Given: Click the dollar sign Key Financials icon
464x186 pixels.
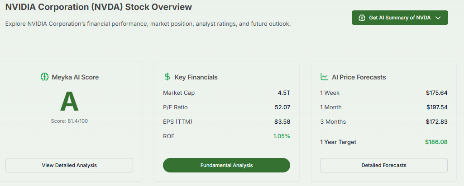Looking at the screenshot, I should (167, 77).
